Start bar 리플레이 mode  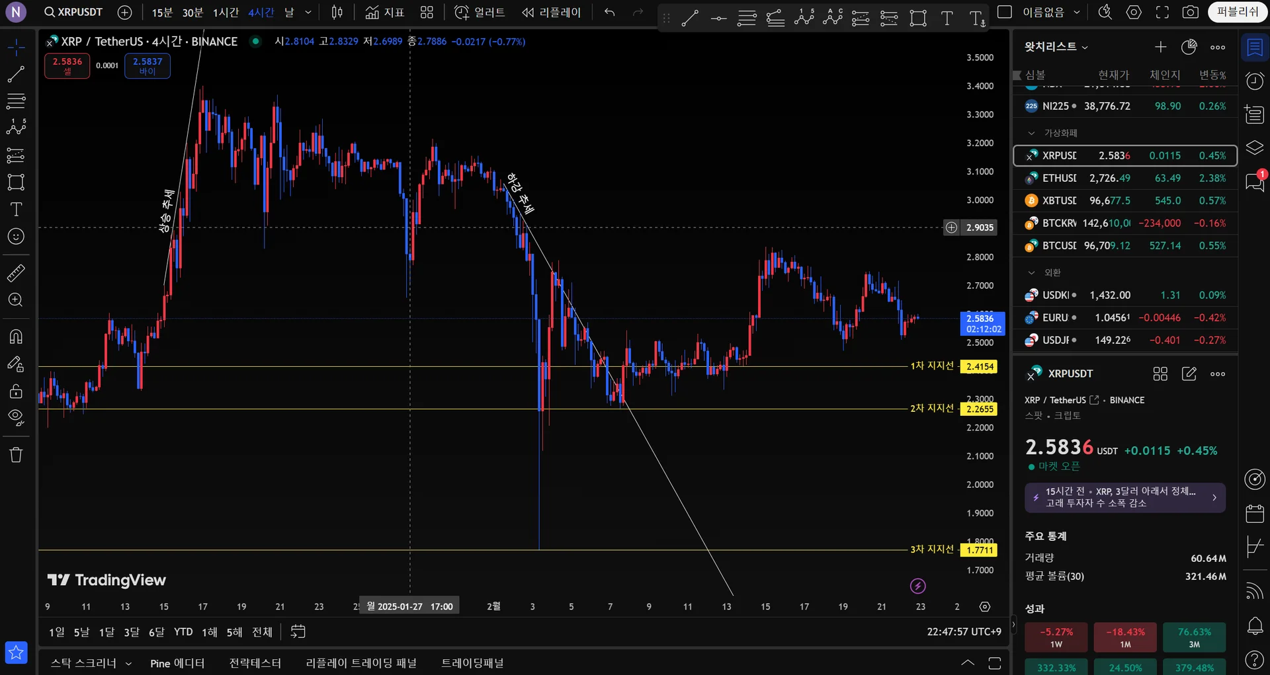551,13
